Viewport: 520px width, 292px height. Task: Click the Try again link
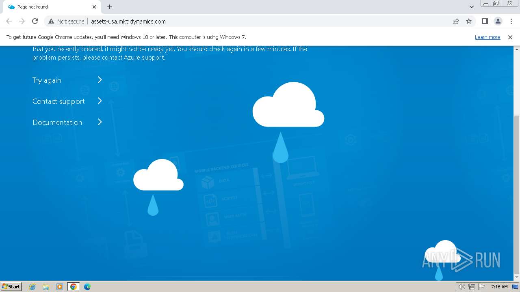click(47, 80)
